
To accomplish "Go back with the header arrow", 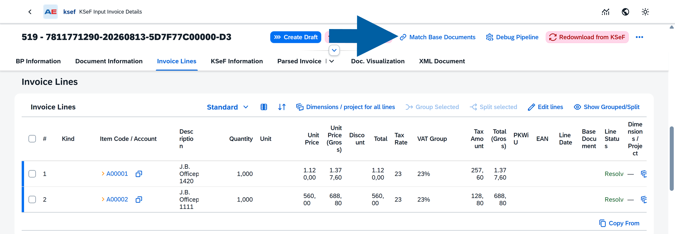I will pyautogui.click(x=30, y=12).
